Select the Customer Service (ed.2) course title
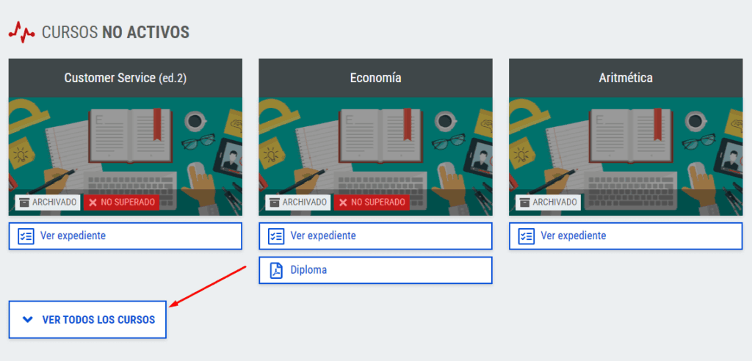This screenshot has height=361, width=752. (x=125, y=78)
